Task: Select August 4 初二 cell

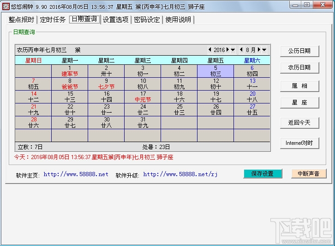Action: point(179,71)
